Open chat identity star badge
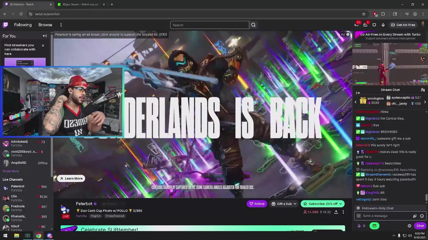 359,216
